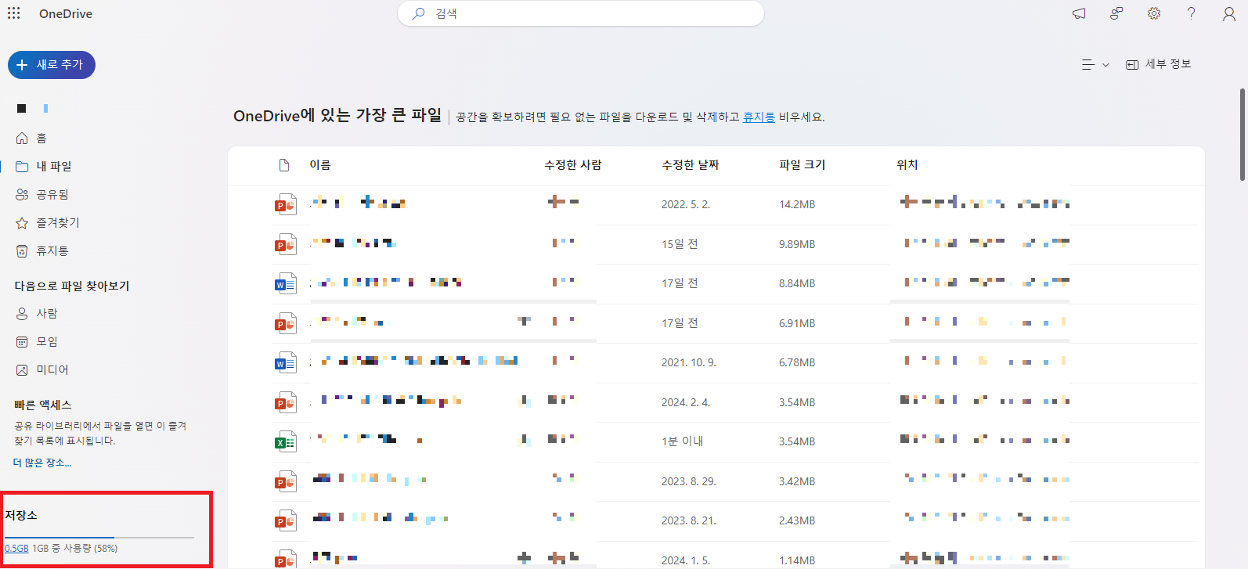Click the feedback megaphone icon
This screenshot has height=569, width=1248.
(x=1079, y=13)
